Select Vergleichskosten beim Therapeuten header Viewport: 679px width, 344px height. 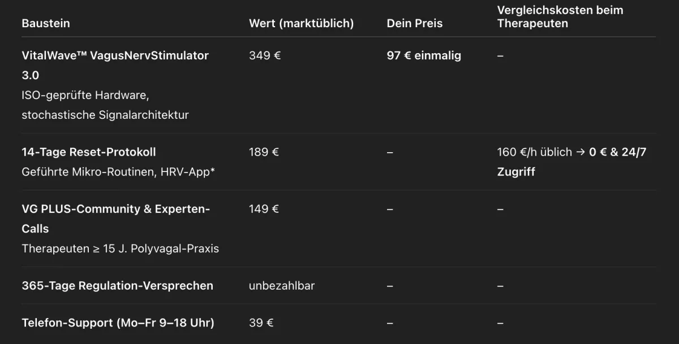tap(560, 16)
